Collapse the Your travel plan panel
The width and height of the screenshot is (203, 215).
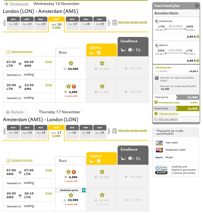[x=197, y=6]
